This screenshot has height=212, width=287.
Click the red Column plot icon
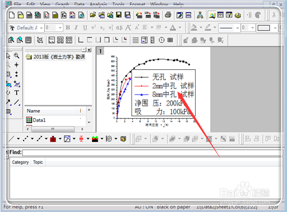tap(53, 139)
